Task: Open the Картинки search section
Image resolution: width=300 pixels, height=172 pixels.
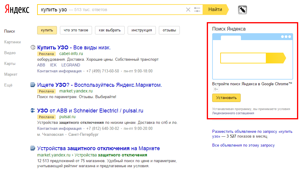Action: coord(13,42)
